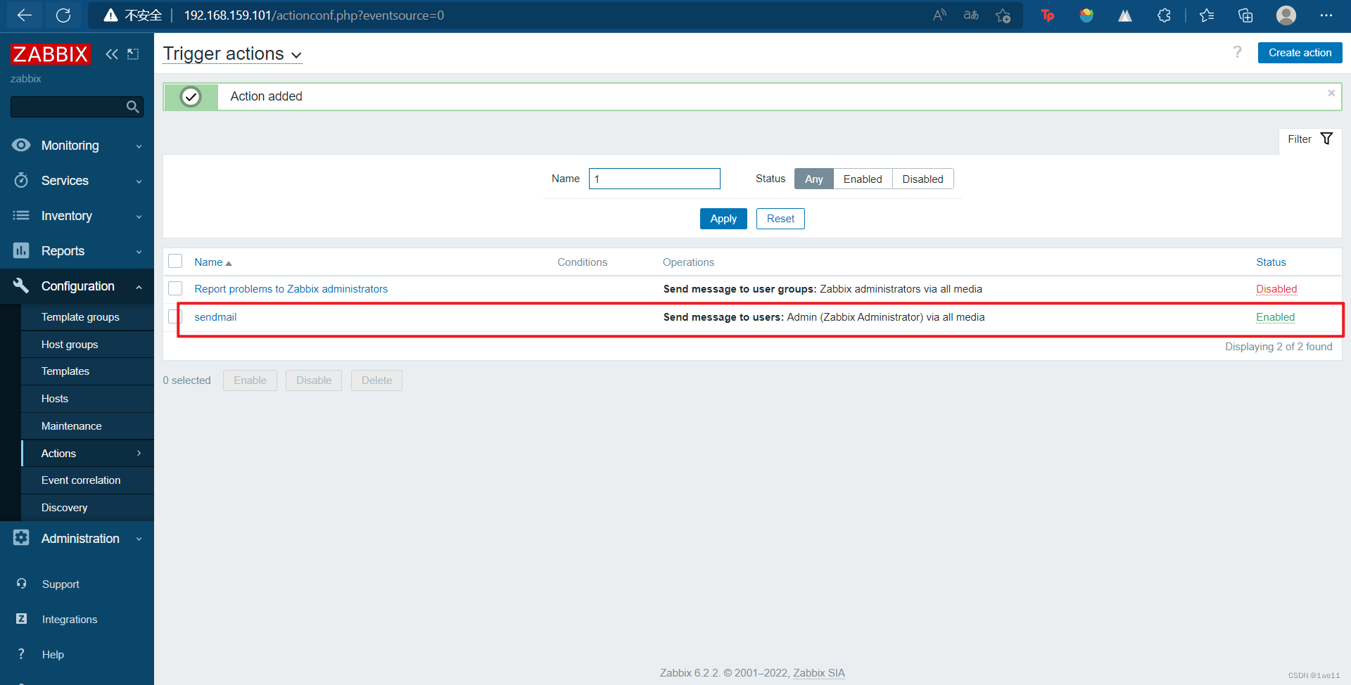Click the browser back arrow
Image resolution: width=1351 pixels, height=685 pixels.
point(25,15)
